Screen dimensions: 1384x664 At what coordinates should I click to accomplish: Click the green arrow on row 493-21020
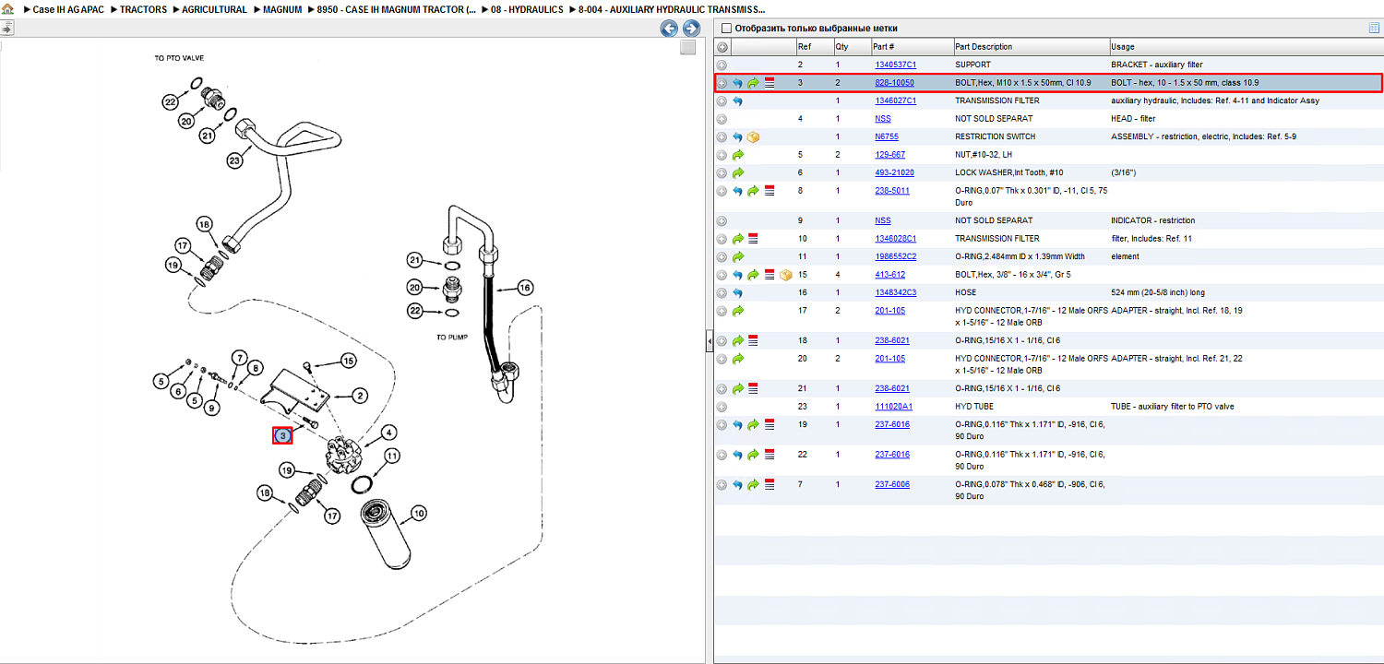(737, 172)
